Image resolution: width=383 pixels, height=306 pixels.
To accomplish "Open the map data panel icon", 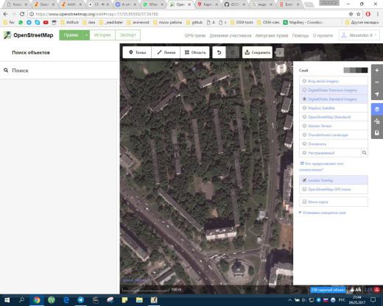I will click(377, 121).
